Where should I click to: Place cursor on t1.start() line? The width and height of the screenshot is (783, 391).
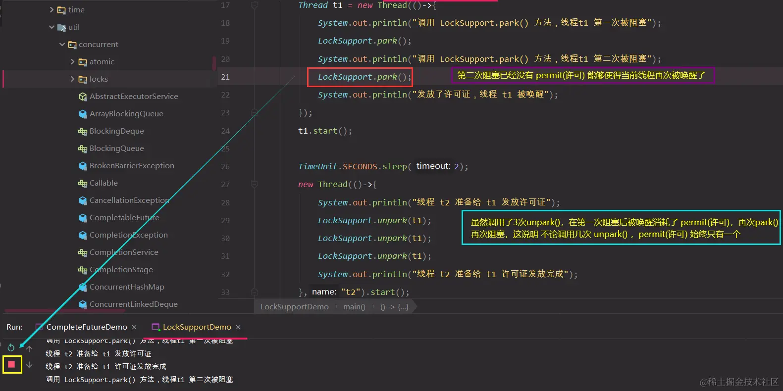(325, 131)
